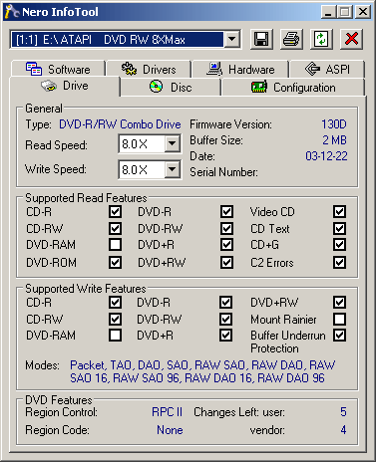Close the Nero InfoTool window
Screen dimensions: 376x462
tap(363, 12)
